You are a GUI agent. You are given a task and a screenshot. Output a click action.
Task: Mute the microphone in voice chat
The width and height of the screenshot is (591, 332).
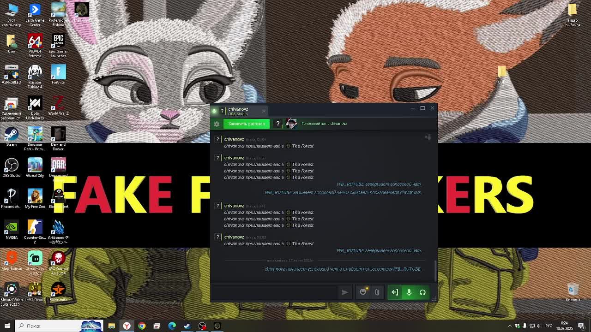409,292
